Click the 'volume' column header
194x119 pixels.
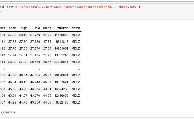pos(63,28)
